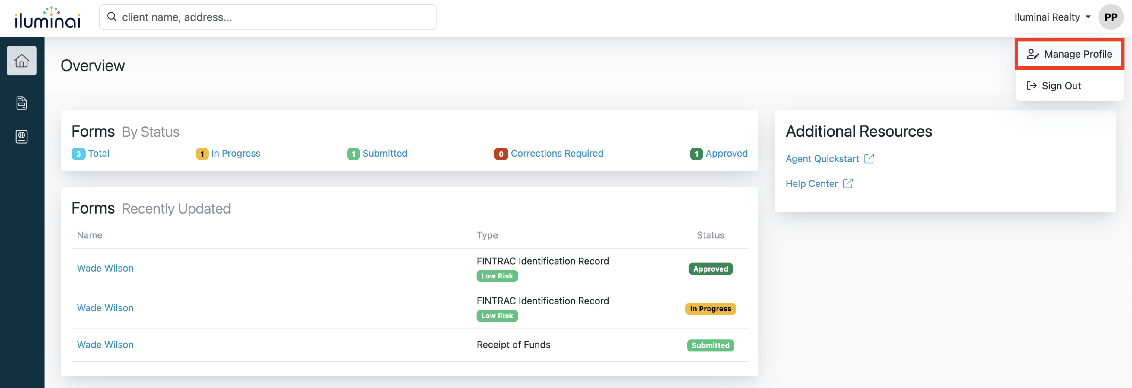Click the red Corrections Required count badge

click(501, 154)
